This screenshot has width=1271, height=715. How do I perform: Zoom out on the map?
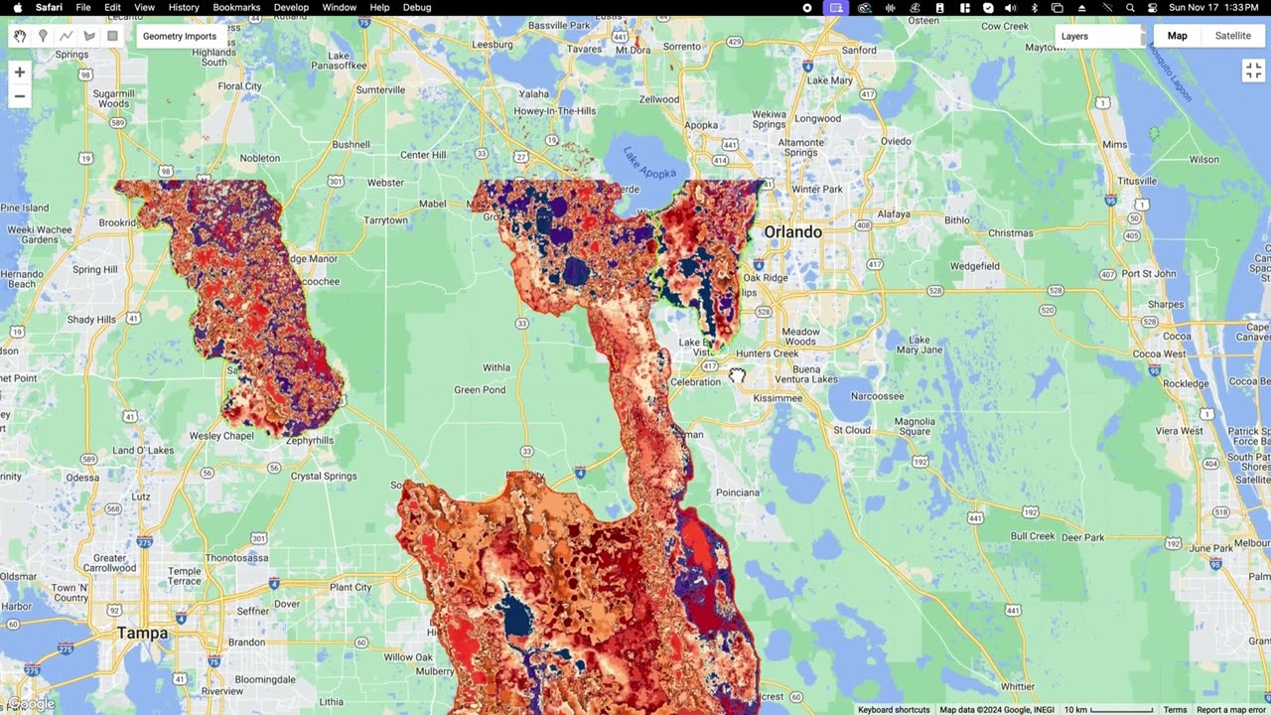19,96
